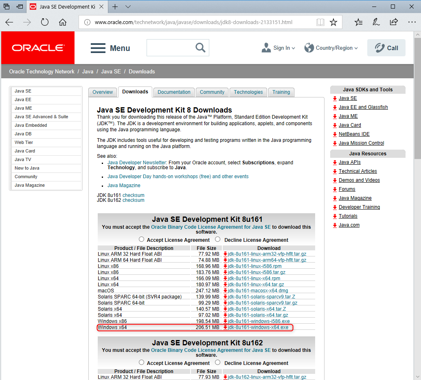The width and height of the screenshot is (421, 380).
Task: Download jdk-8u161-windows-x64.exe link
Action: point(258,327)
